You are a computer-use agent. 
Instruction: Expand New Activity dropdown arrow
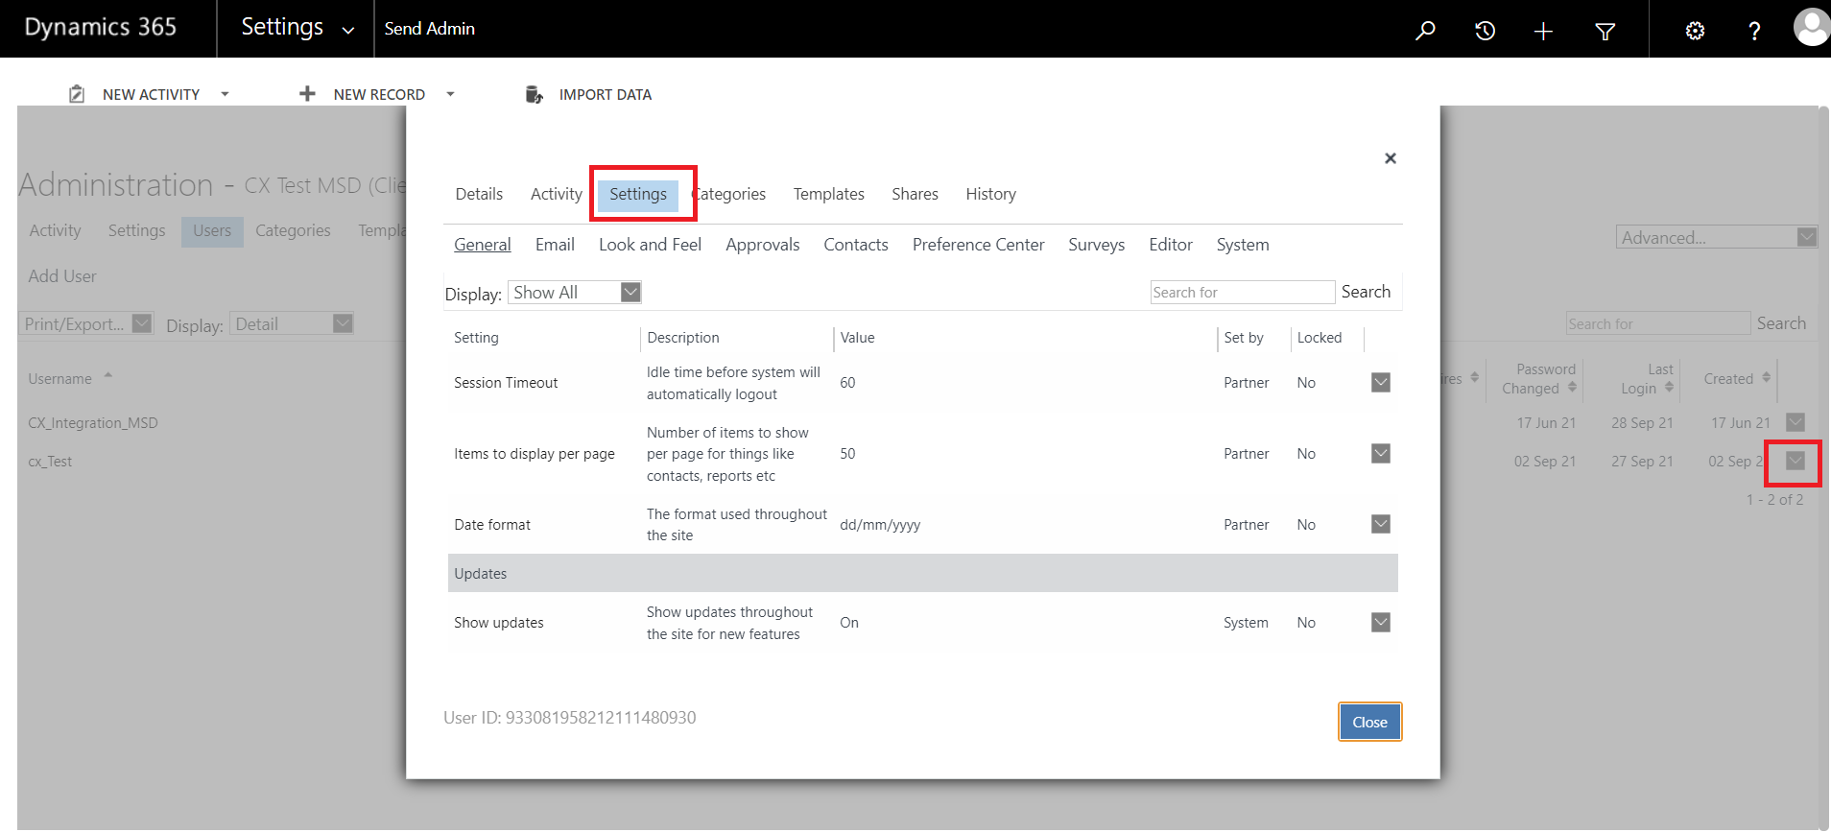pos(225,94)
